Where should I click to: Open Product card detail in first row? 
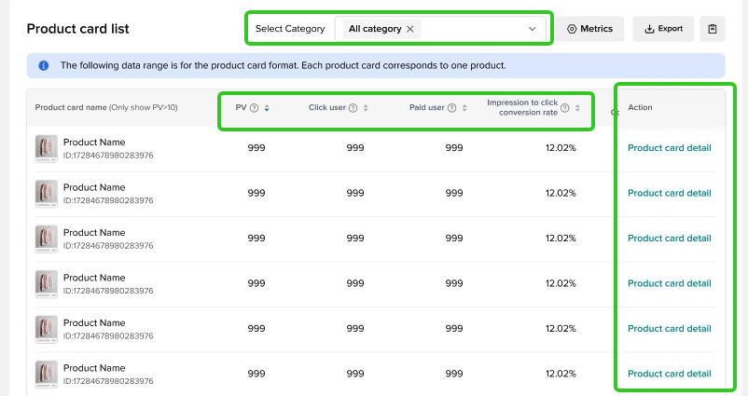[669, 148]
